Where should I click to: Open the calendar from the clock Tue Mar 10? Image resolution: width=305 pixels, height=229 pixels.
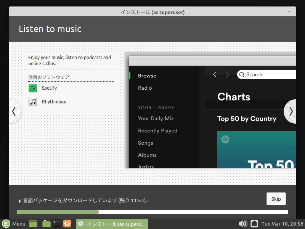282,224
